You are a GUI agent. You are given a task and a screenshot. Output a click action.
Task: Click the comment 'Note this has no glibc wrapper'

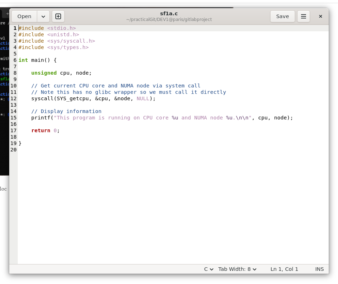pyautogui.click(x=129, y=92)
